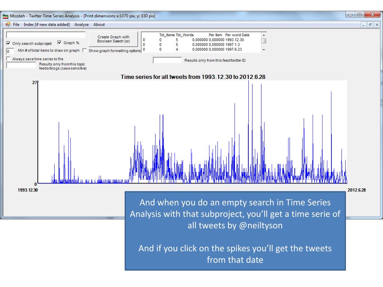Maximize the Mozdeh application window

(x=359, y=15)
